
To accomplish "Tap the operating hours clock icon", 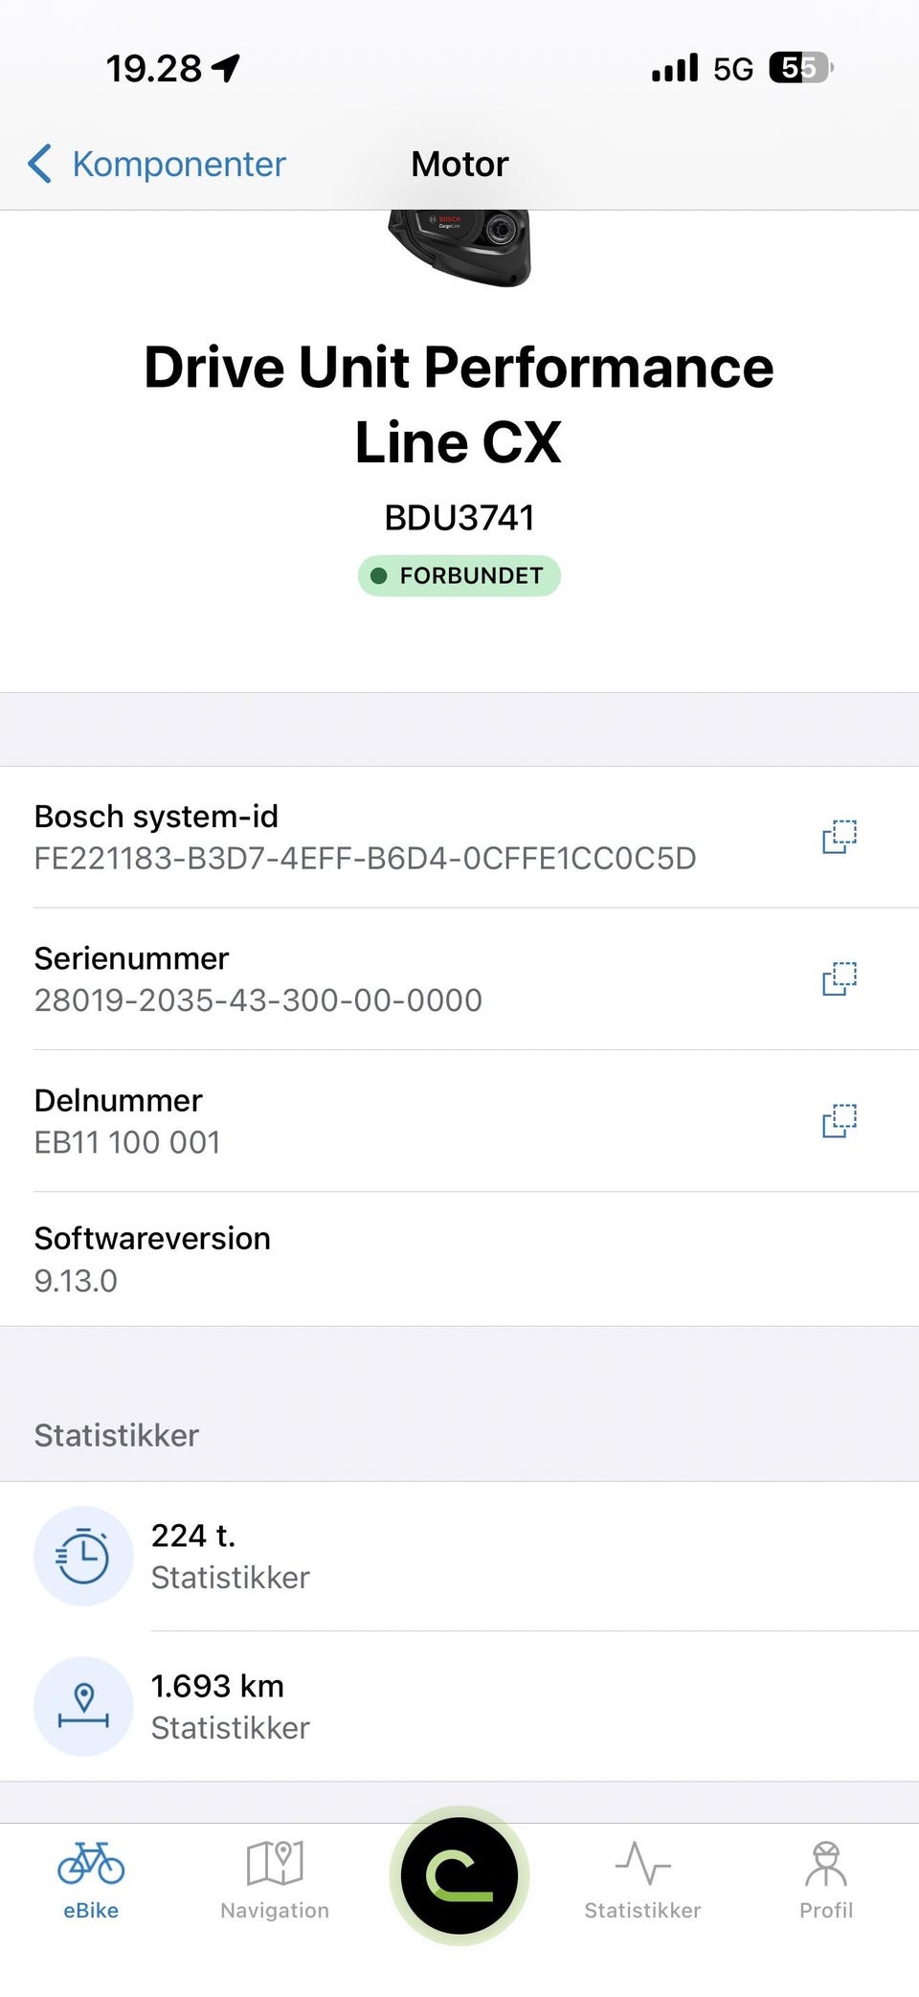I will tap(83, 1557).
